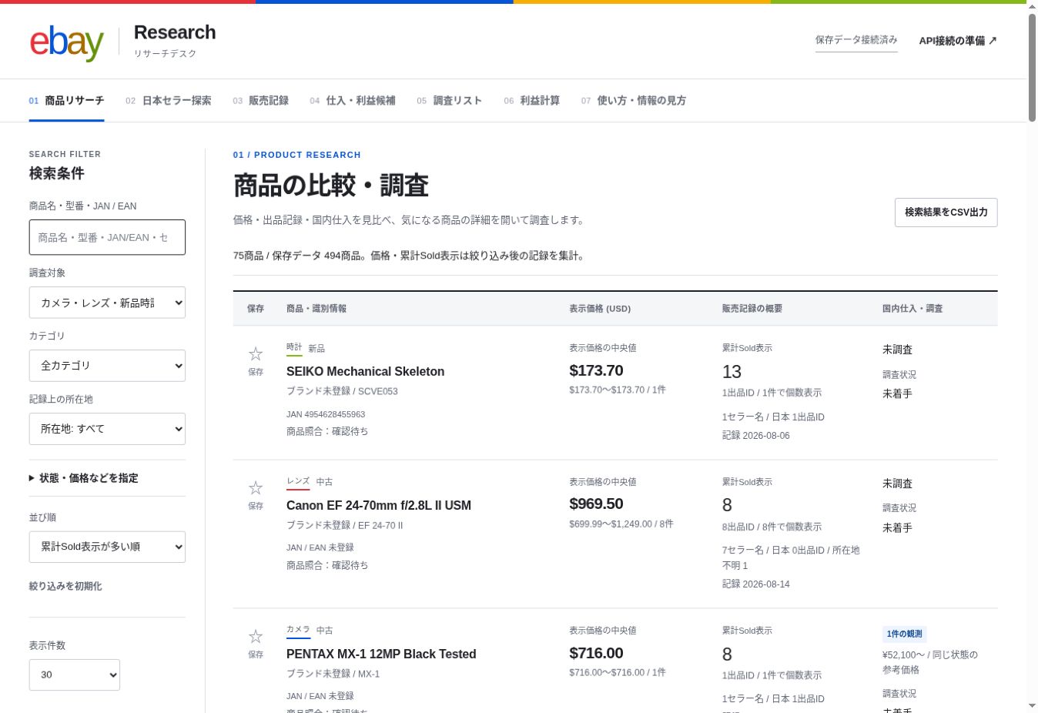Screen dimensions: 1038x713
Task: Open the 表示件数 count dropdown
Action: tap(75, 675)
